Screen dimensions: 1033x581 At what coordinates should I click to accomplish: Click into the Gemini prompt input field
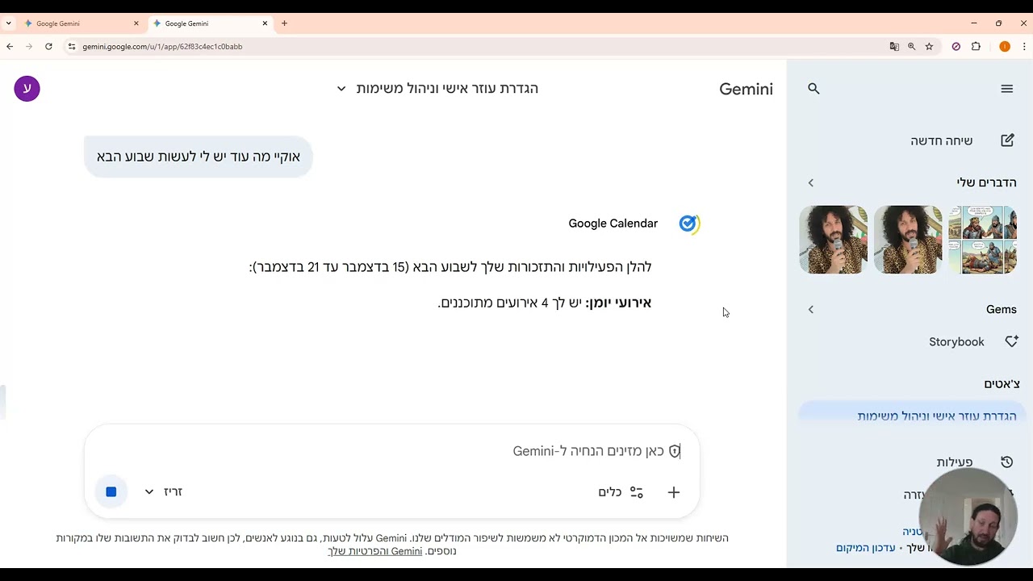(x=391, y=451)
